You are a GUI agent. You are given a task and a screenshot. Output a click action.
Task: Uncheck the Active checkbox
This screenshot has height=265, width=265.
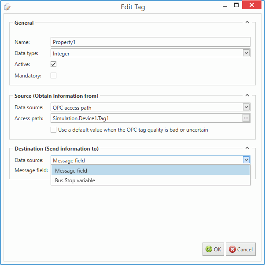[53, 64]
